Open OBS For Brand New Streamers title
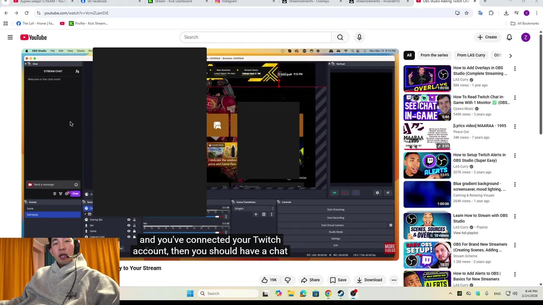Screen dimensions: 543x305 click(480, 247)
